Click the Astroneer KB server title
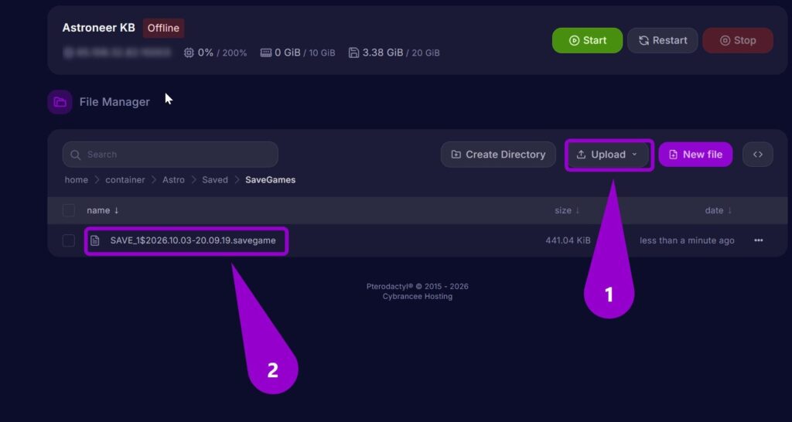 tap(98, 28)
